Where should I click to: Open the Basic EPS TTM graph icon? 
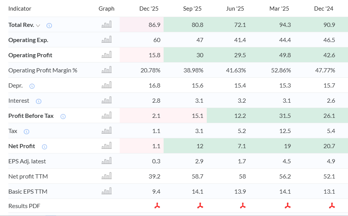point(106,191)
